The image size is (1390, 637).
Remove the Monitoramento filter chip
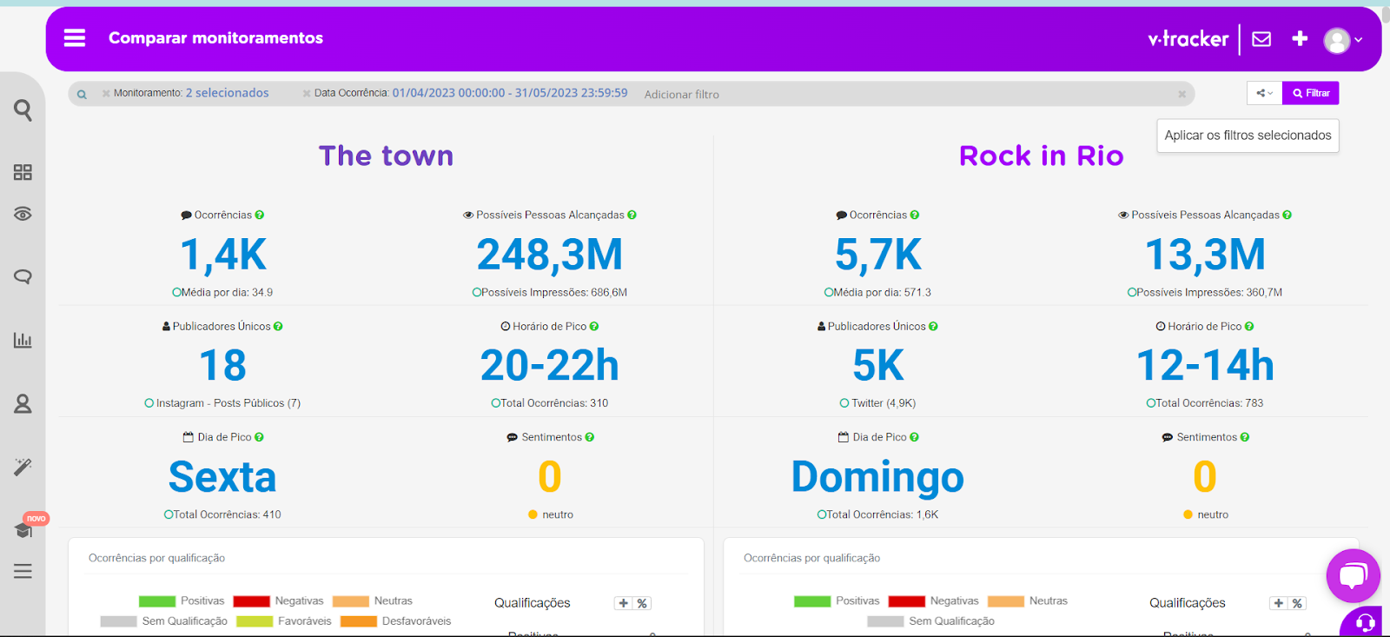(x=106, y=93)
